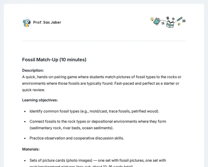Click the parrot avatar icon
The height and width of the screenshot is (167, 208).
(27, 23)
